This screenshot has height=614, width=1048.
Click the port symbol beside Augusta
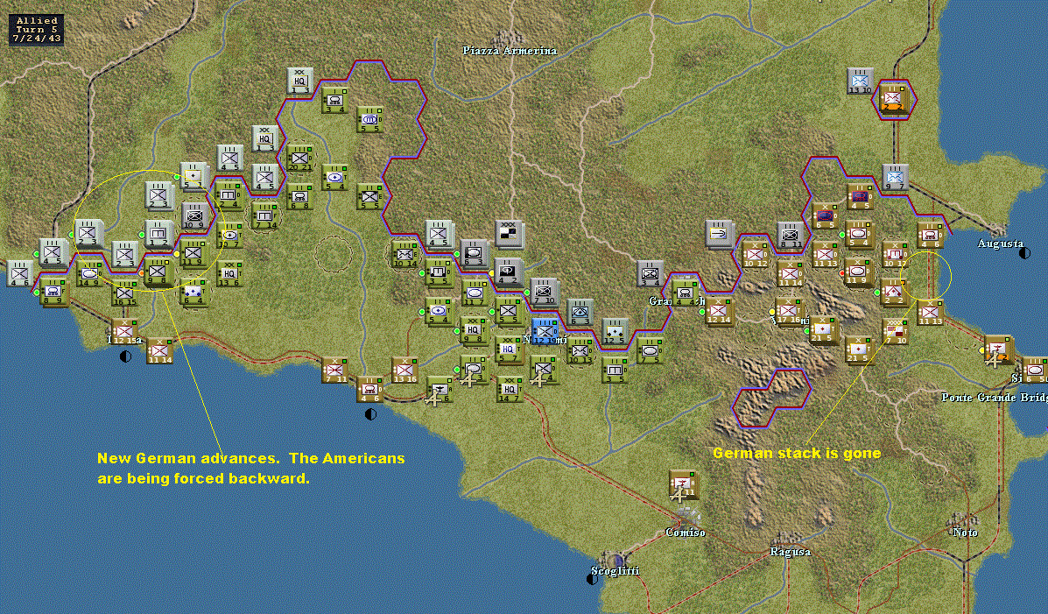1024,253
